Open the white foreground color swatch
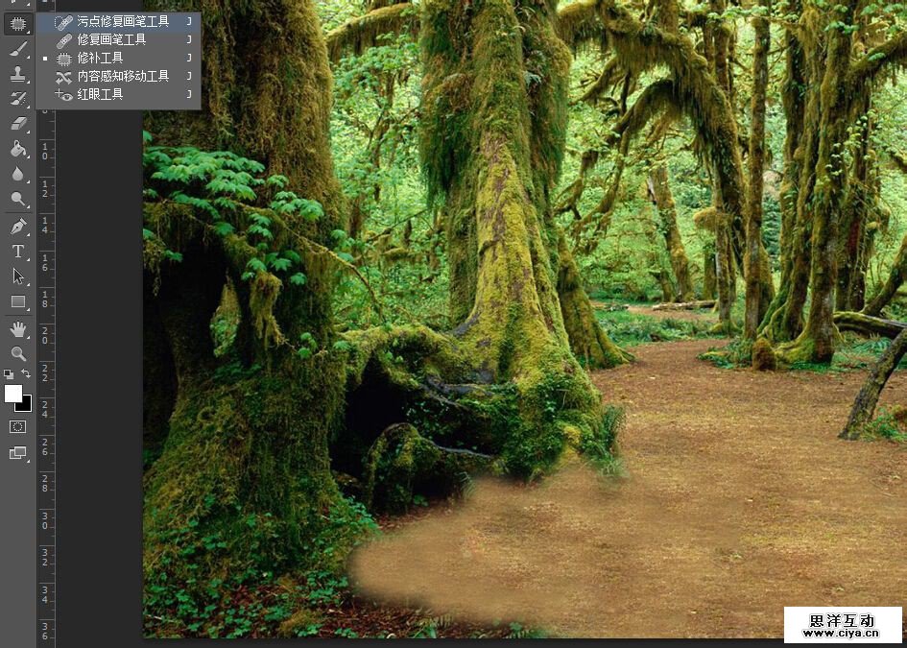907x648 pixels. click(x=12, y=393)
